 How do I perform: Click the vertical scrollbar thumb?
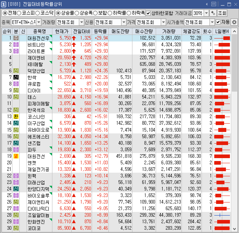234,63
